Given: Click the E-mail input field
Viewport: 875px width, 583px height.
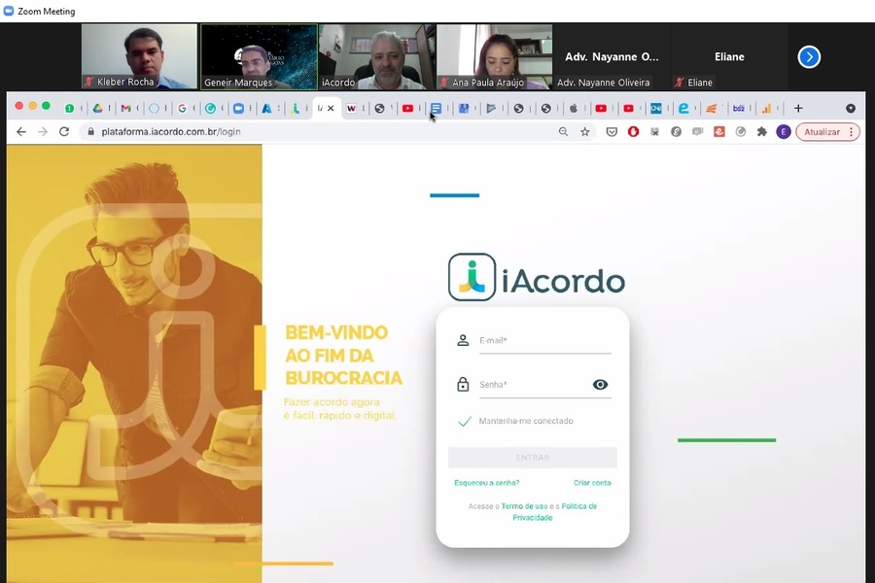Looking at the screenshot, I should tap(543, 341).
